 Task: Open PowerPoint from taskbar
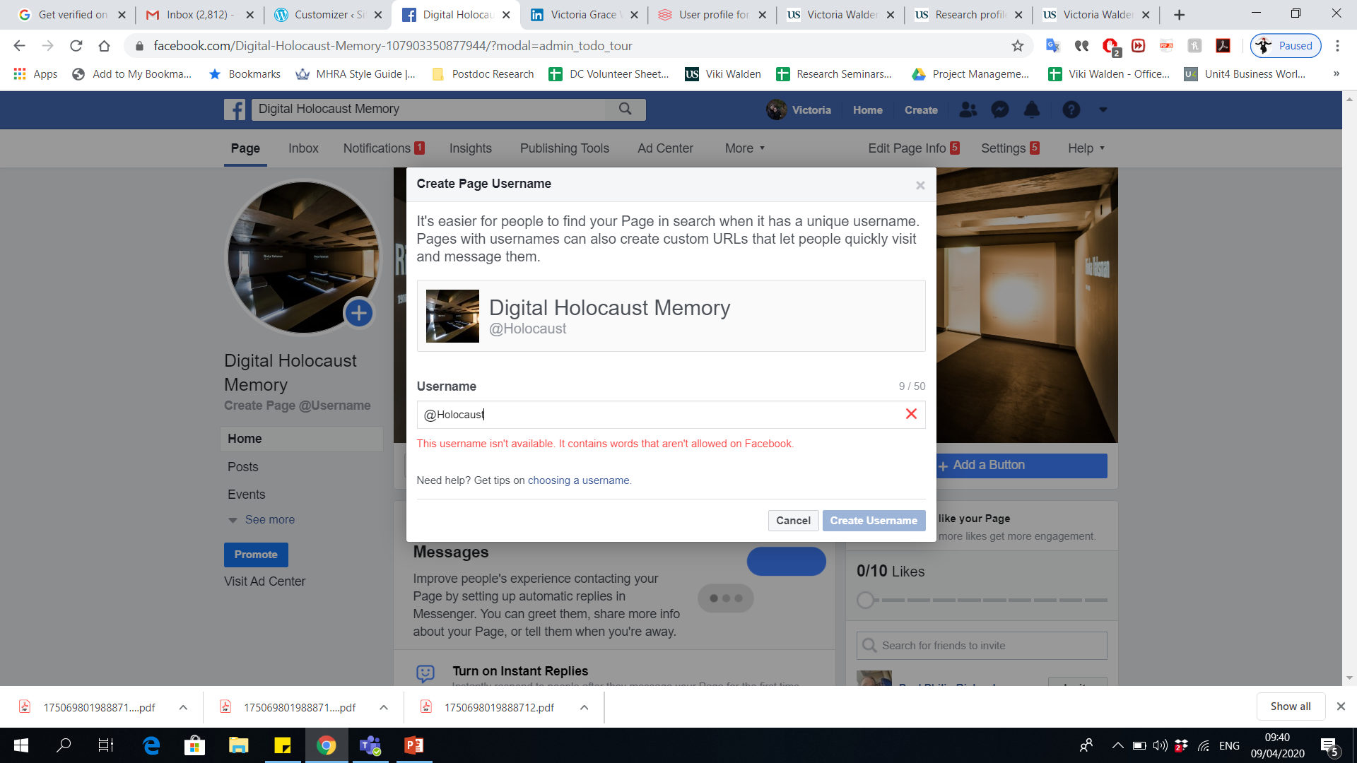click(x=414, y=745)
